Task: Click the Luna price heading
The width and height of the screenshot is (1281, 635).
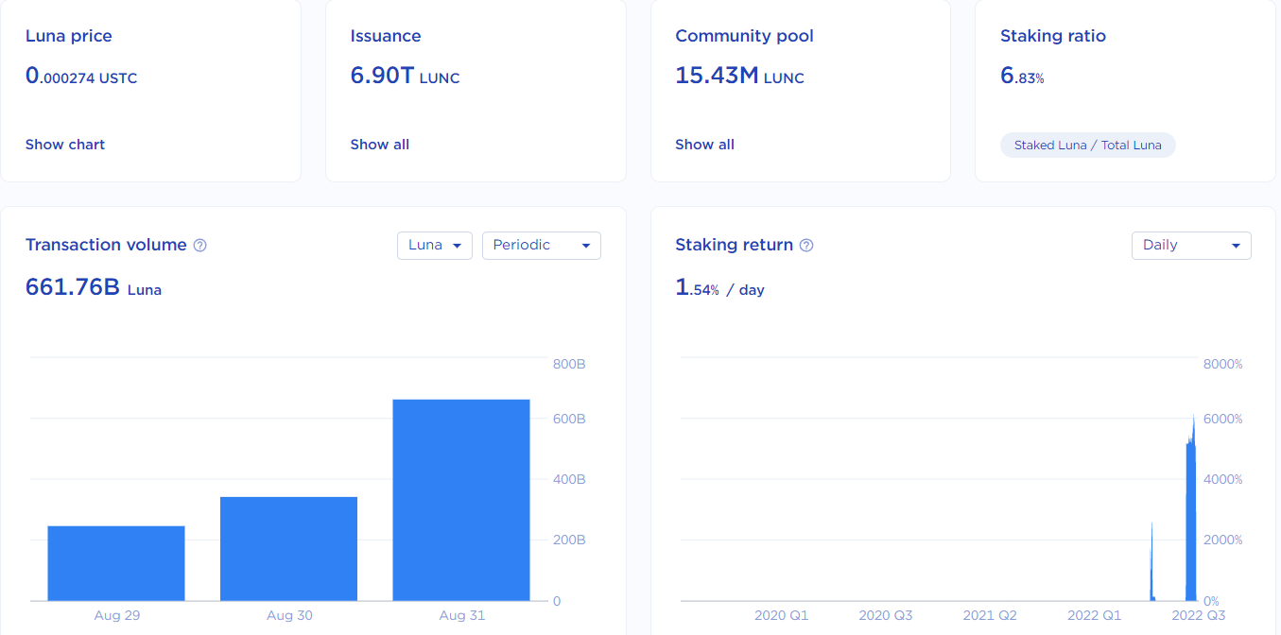Action: [x=69, y=36]
